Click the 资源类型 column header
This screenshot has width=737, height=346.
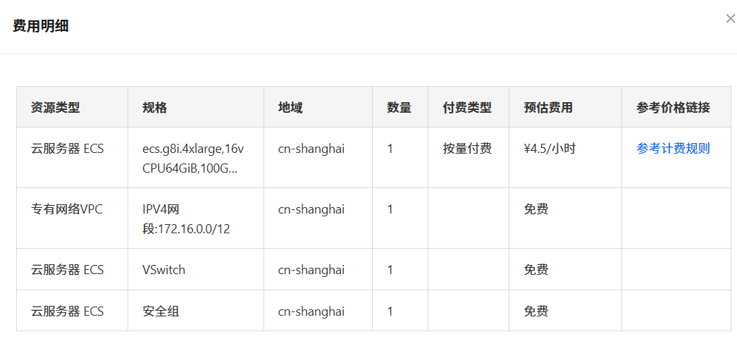56,108
